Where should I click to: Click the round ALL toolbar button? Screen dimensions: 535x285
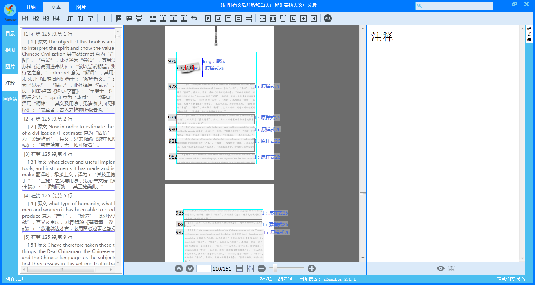(x=328, y=18)
